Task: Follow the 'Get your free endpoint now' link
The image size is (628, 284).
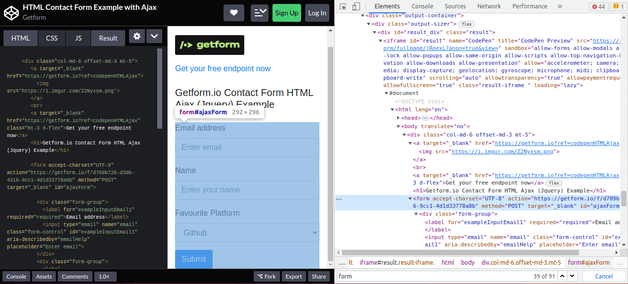Action: 223,68
